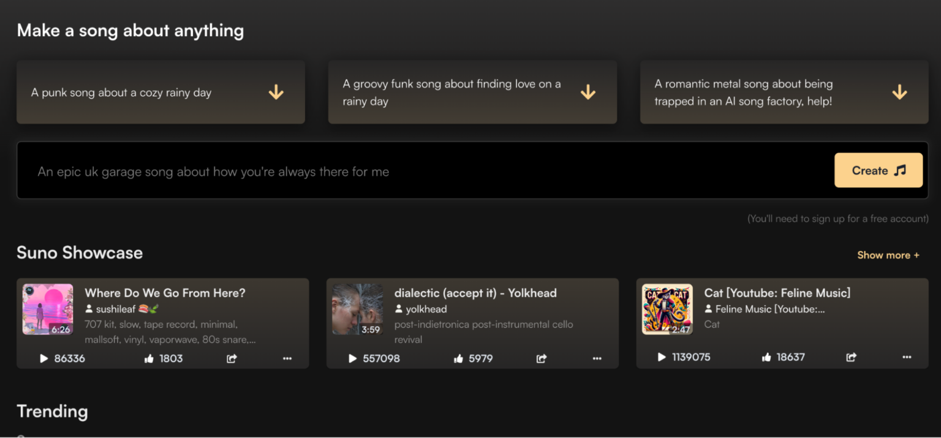Click Show more in Suno Showcase

click(x=888, y=255)
